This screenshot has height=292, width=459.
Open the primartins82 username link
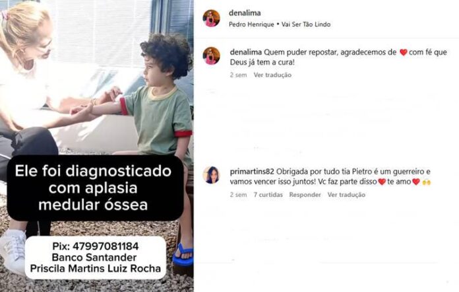pyautogui.click(x=252, y=172)
